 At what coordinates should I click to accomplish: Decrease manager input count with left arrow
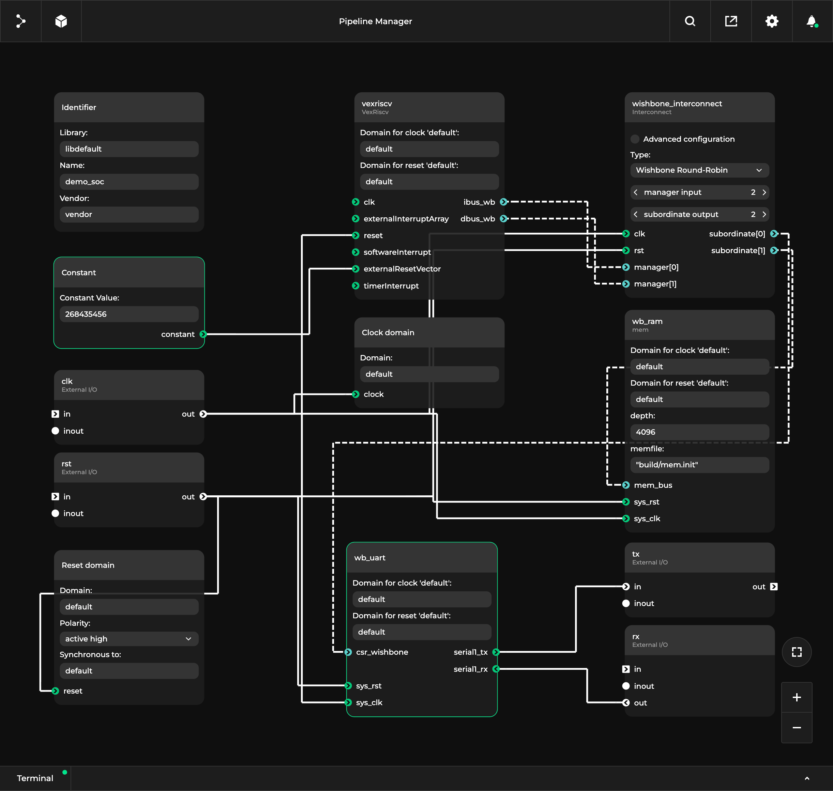[636, 192]
